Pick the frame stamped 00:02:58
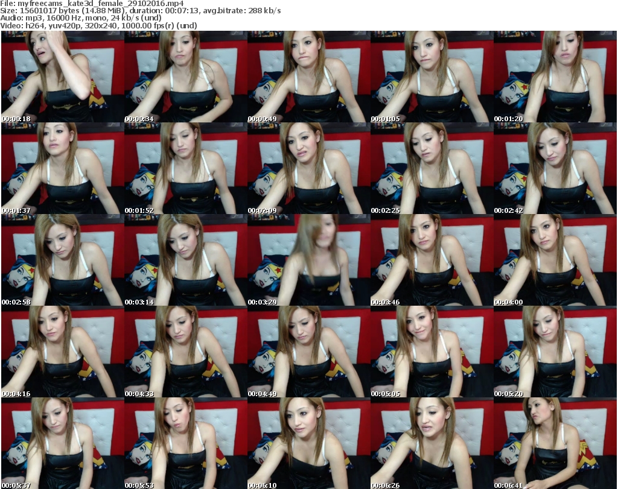This screenshot has width=618, height=489. point(63,260)
